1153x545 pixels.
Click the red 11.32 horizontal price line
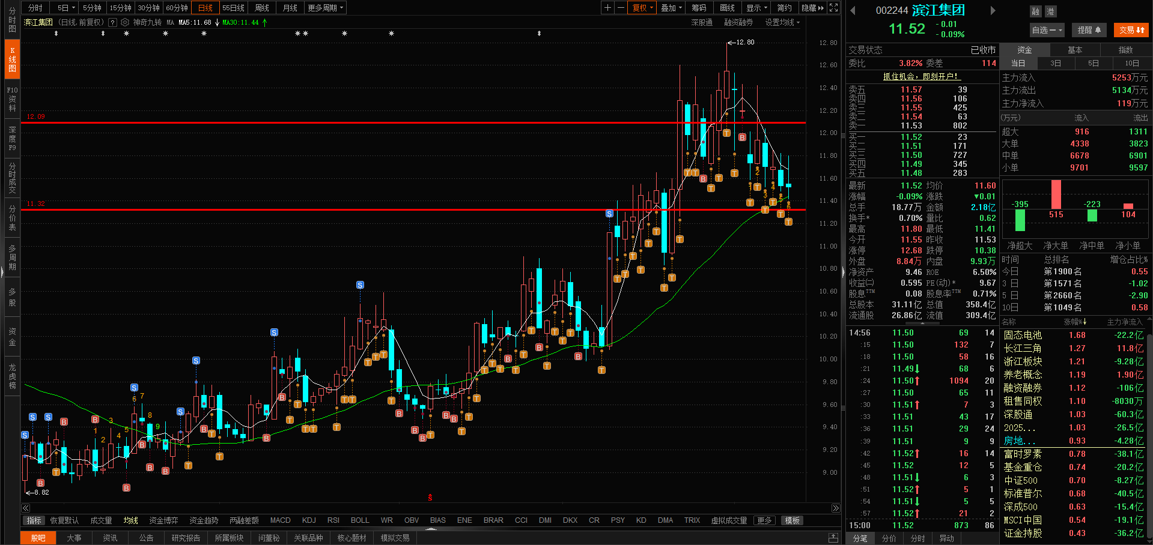[413, 209]
